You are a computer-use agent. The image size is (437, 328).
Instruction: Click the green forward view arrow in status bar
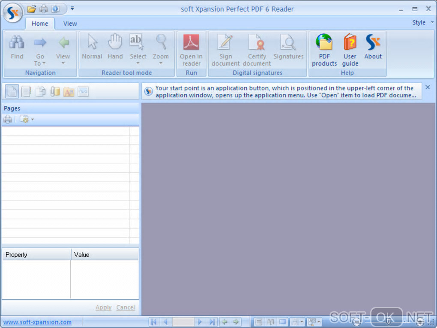[236, 322]
